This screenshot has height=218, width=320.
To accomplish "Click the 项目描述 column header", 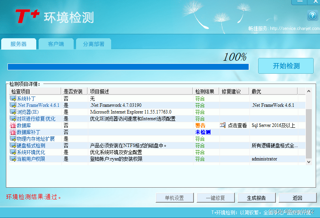I will point(140,91).
